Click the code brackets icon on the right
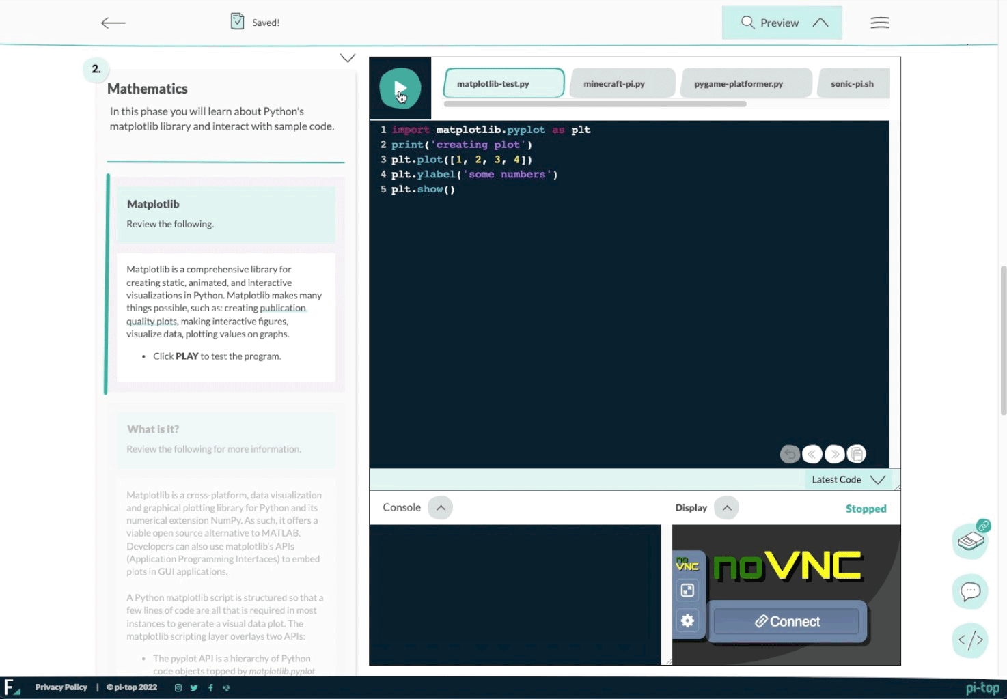This screenshot has height=699, width=1007. tap(970, 640)
